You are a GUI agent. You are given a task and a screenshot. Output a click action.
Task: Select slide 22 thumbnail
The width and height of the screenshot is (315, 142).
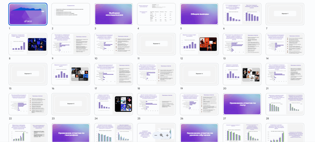pos(28,104)
